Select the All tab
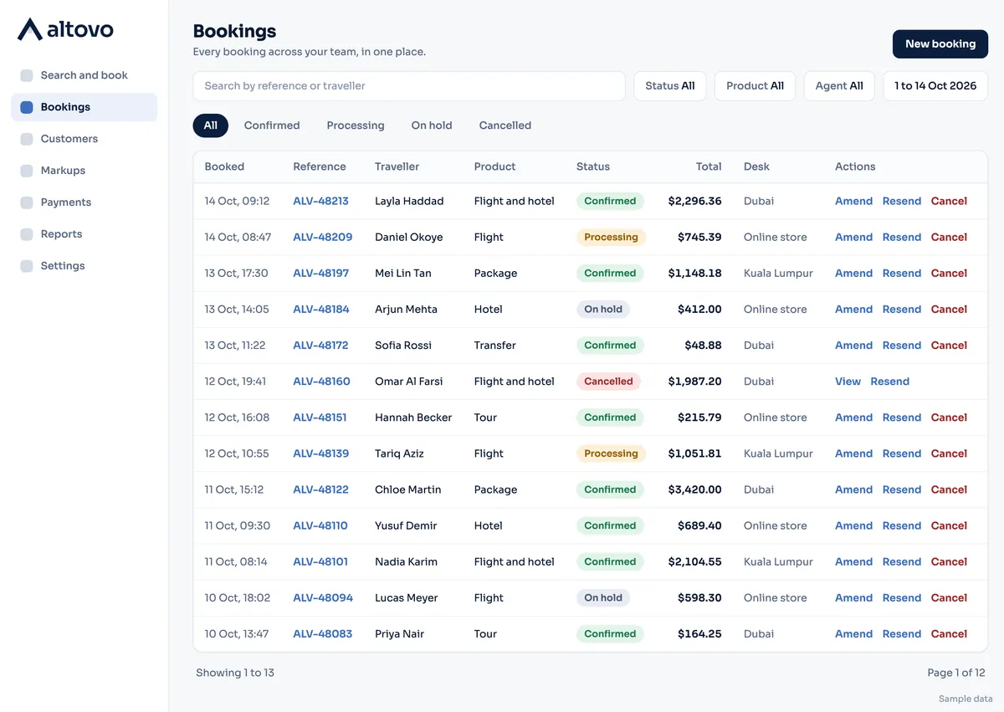 click(x=210, y=125)
